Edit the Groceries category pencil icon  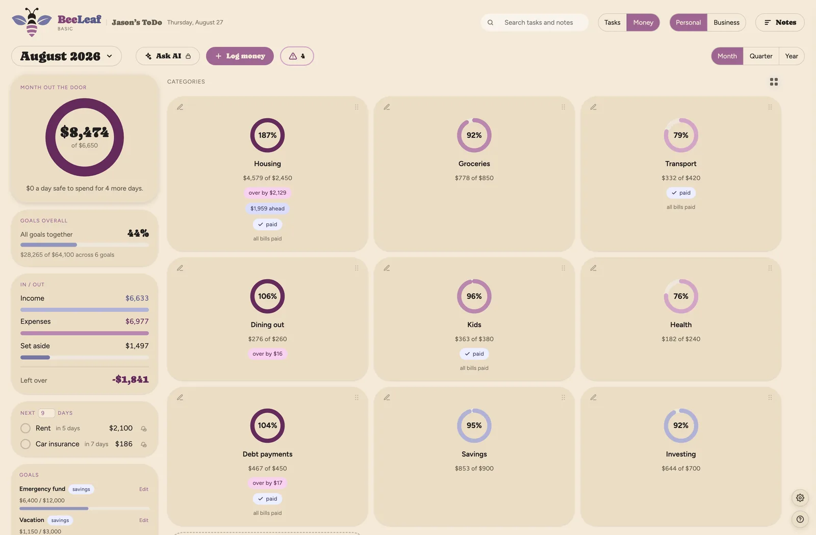tap(387, 107)
